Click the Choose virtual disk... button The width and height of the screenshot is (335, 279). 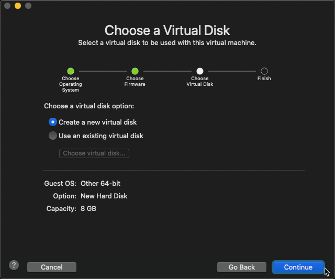tap(94, 153)
